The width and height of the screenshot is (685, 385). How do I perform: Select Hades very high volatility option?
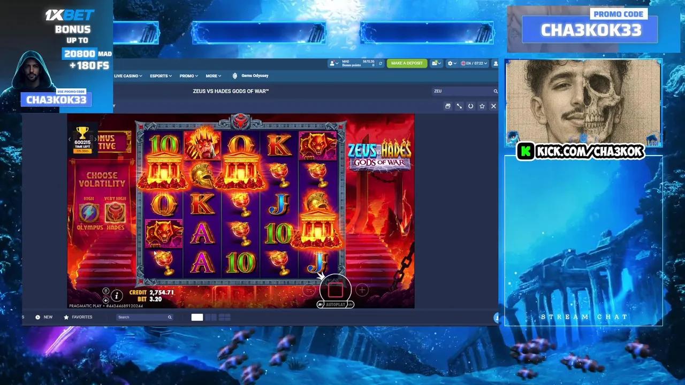(113, 212)
